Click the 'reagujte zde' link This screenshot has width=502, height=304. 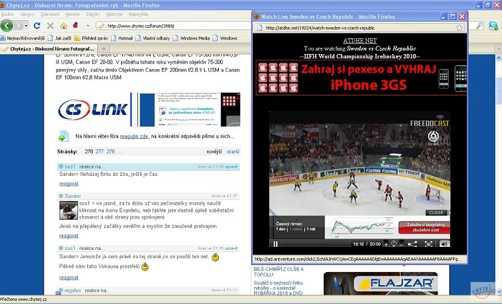coord(134,136)
